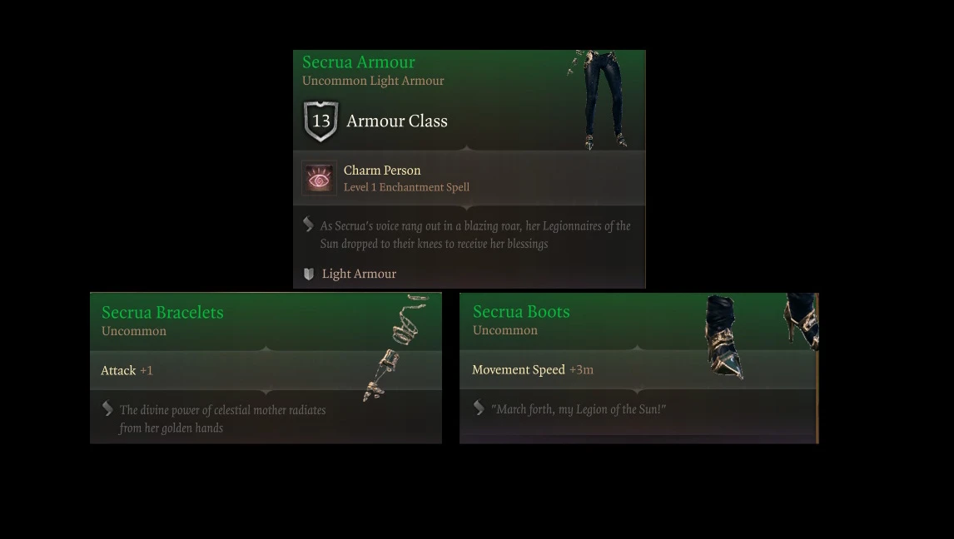
Task: Select the Secrua Armour title
Action: click(358, 62)
